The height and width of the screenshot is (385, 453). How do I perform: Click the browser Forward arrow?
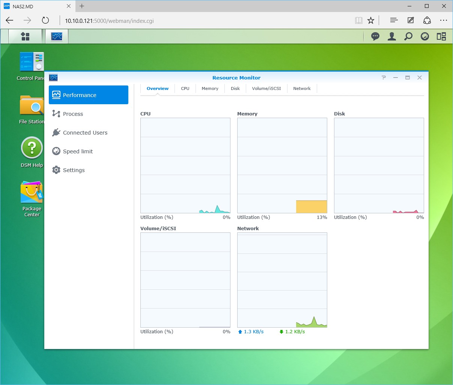(x=27, y=21)
